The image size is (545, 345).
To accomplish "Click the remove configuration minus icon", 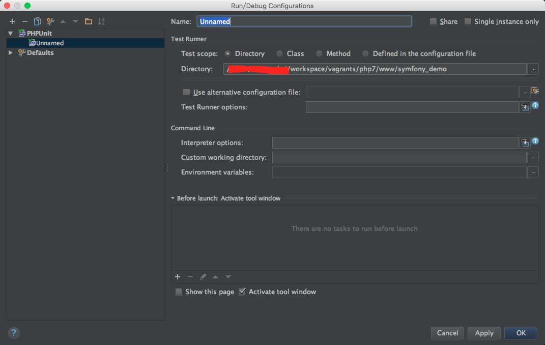I will (x=24, y=21).
